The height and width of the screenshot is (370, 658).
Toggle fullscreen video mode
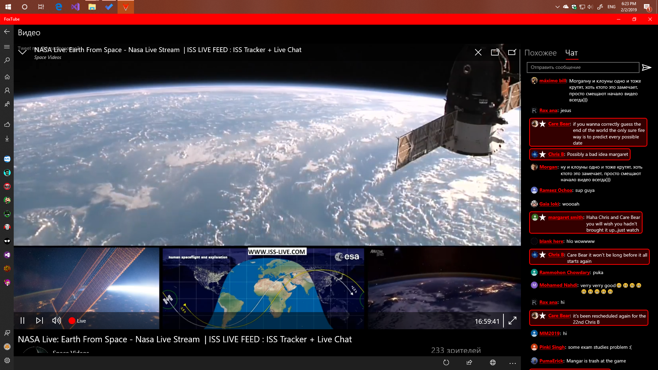[512, 321]
